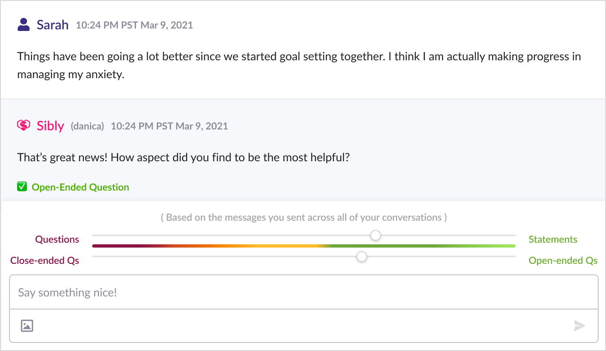Image resolution: width=606 pixels, height=351 pixels.
Task: Click the Close-ended–Open-ended Qs slider handle
Action: 362,257
